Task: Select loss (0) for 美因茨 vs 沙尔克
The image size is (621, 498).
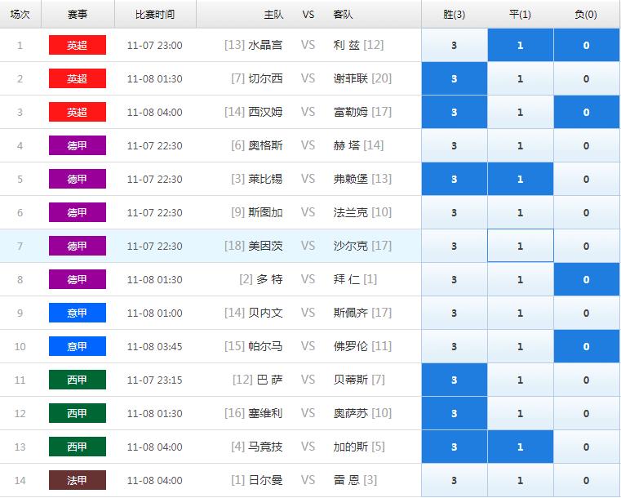Action: tap(586, 246)
